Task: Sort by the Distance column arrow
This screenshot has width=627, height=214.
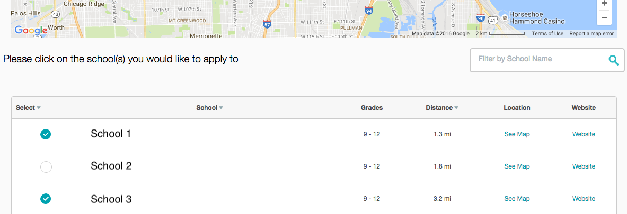Action: pos(456,108)
